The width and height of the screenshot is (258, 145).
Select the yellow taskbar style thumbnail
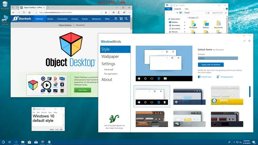click(x=227, y=95)
